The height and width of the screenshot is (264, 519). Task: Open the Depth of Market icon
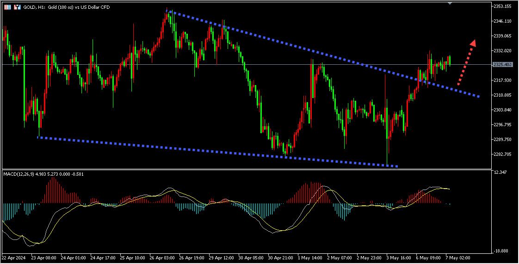coord(17,7)
